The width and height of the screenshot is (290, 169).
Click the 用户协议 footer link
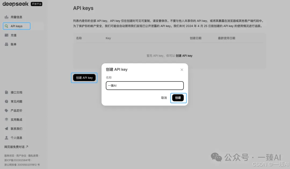pyautogui.click(x=21, y=156)
